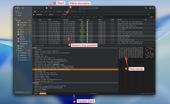Expand the Docker app row chevron
The width and height of the screenshot is (170, 104).
point(17,30)
